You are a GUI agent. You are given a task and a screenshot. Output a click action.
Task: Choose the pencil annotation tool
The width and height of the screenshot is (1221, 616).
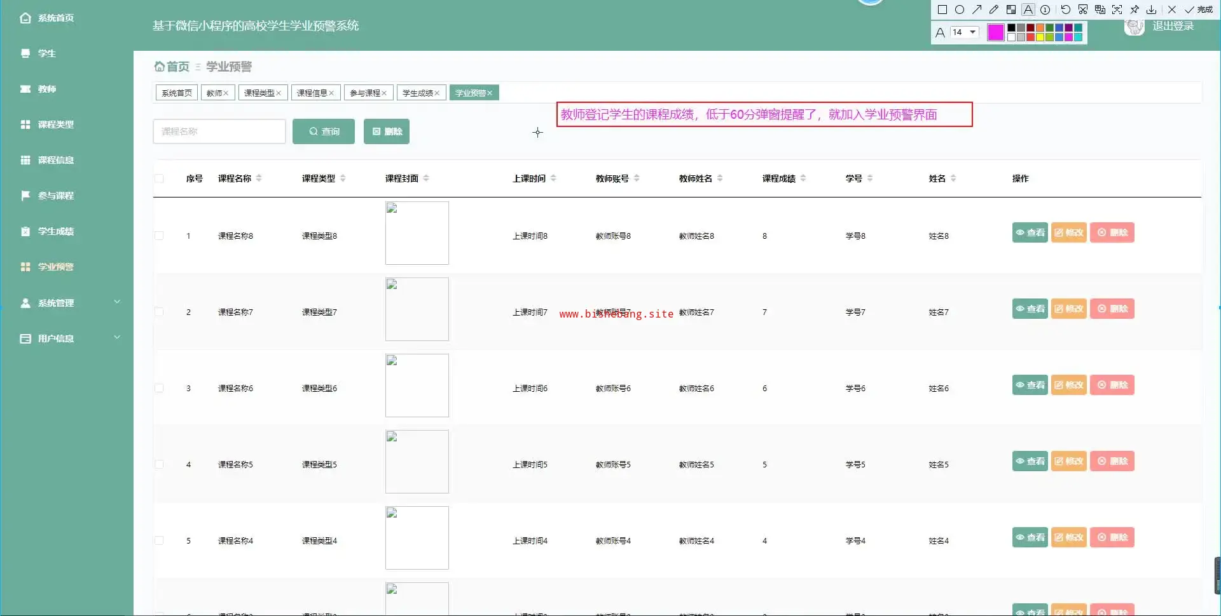tap(994, 10)
